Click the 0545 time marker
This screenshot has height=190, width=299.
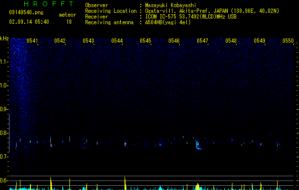tap(145, 41)
